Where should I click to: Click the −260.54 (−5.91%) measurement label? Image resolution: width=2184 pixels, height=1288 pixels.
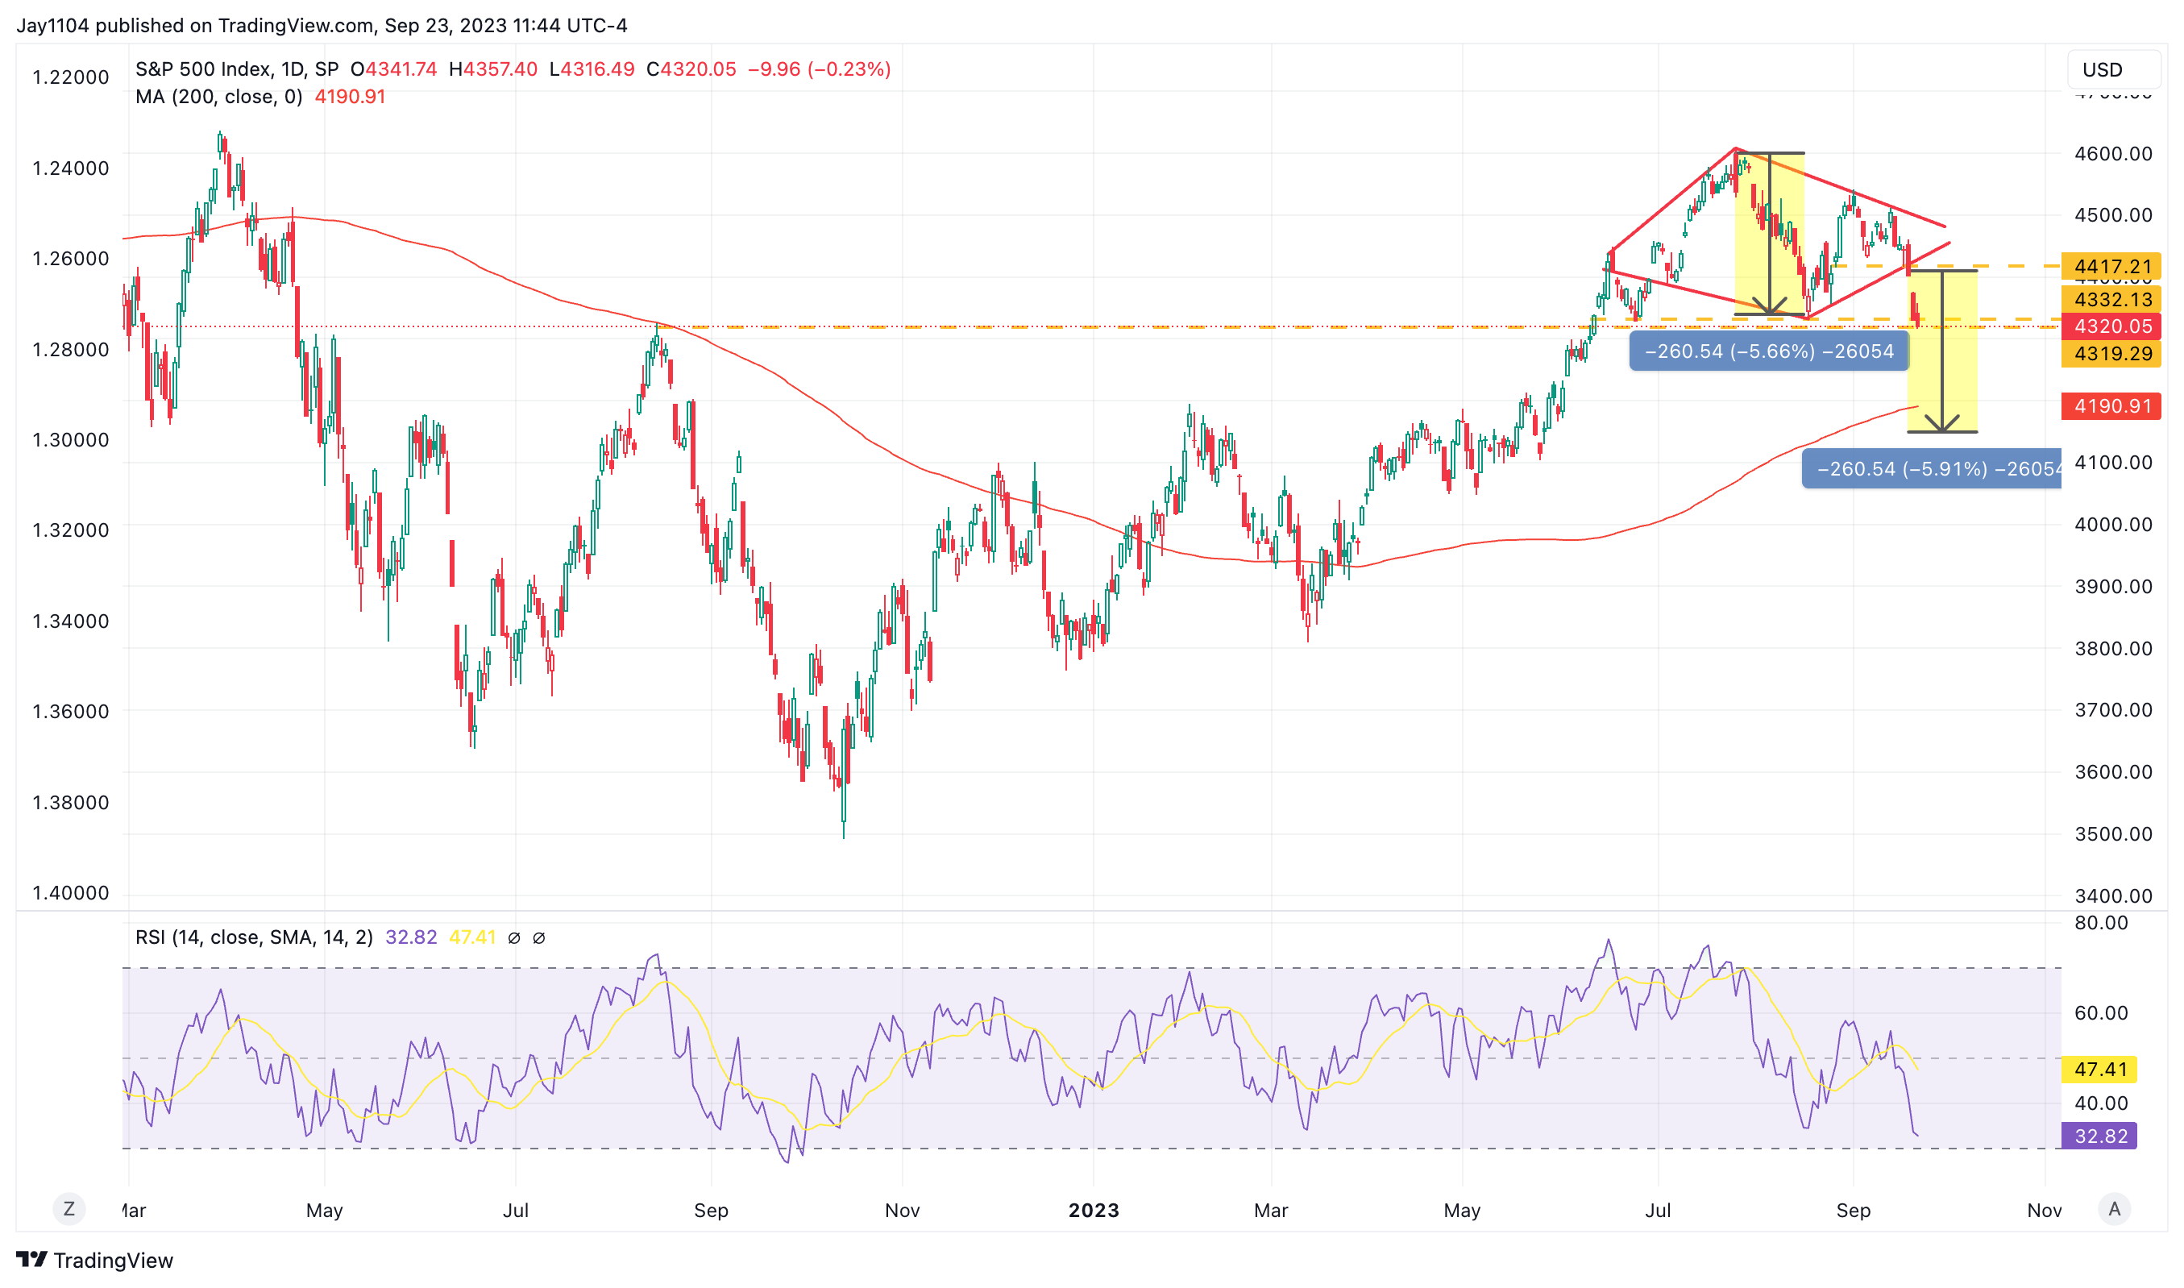pyautogui.click(x=1932, y=468)
